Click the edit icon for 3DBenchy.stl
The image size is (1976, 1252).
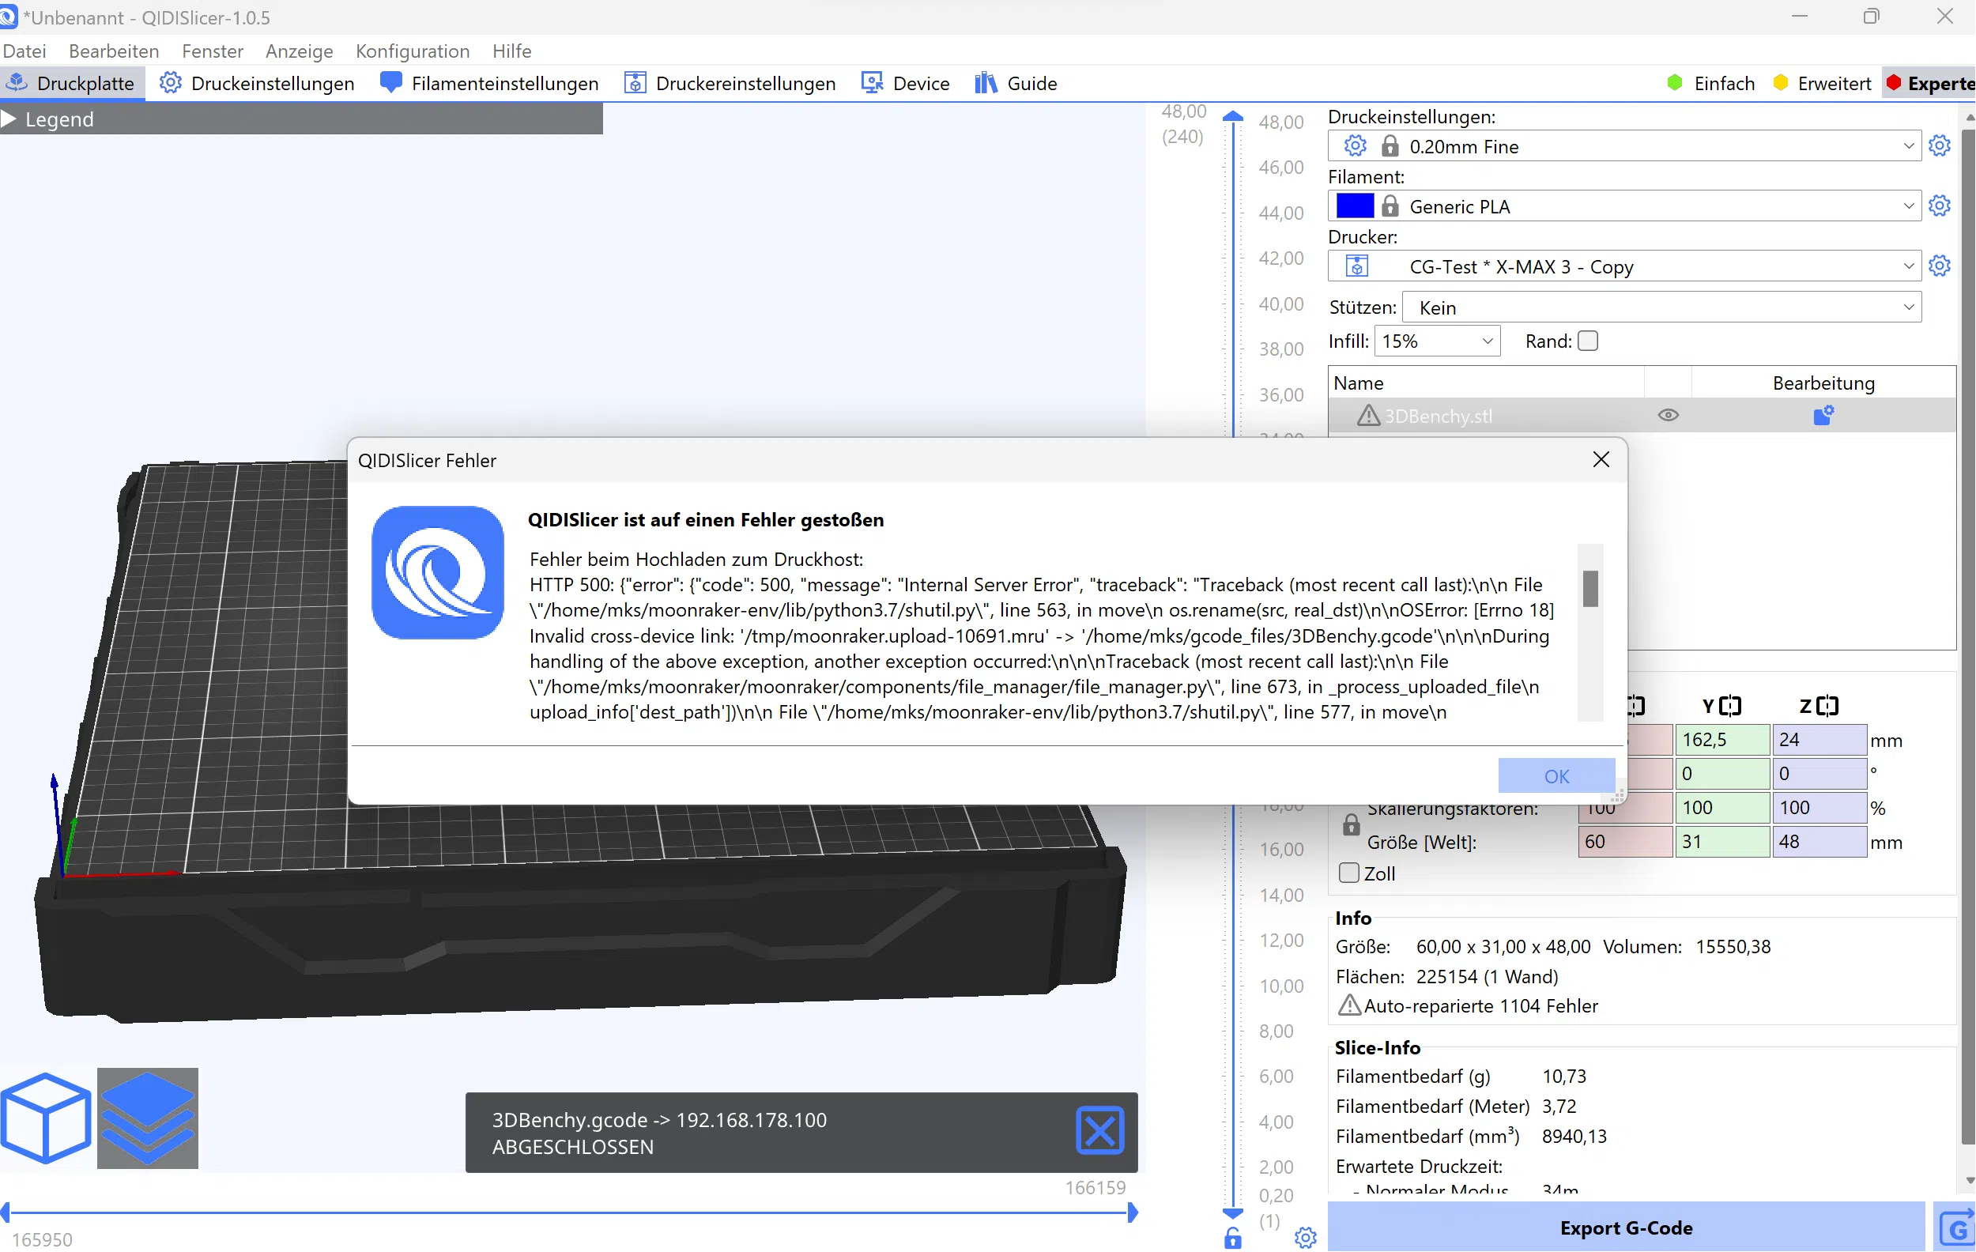tap(1823, 415)
